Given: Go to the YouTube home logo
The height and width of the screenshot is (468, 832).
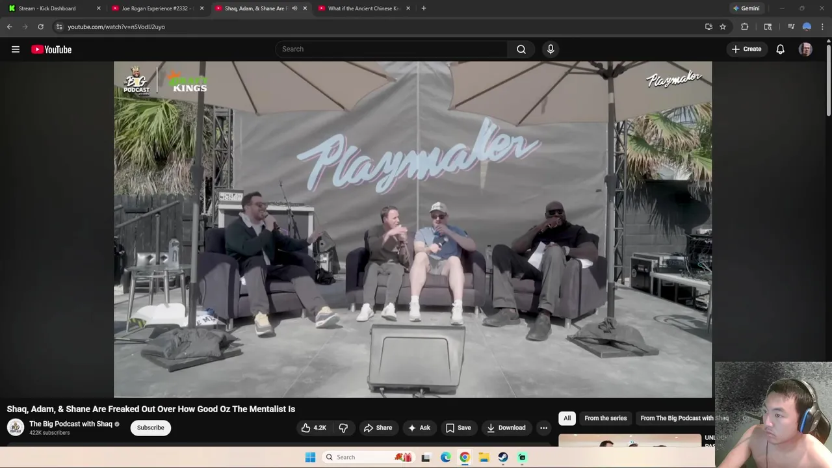Looking at the screenshot, I should 51,49.
